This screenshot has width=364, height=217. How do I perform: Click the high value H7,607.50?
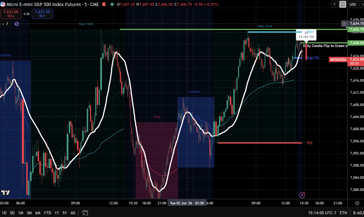coord(146,5)
